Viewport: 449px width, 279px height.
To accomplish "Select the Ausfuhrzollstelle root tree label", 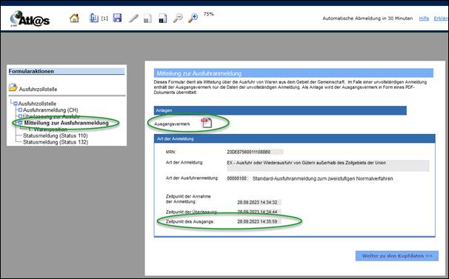I will click(37, 104).
